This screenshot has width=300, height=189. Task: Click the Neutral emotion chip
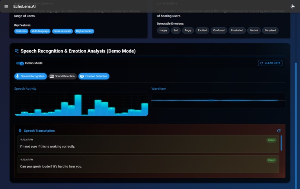254,31
